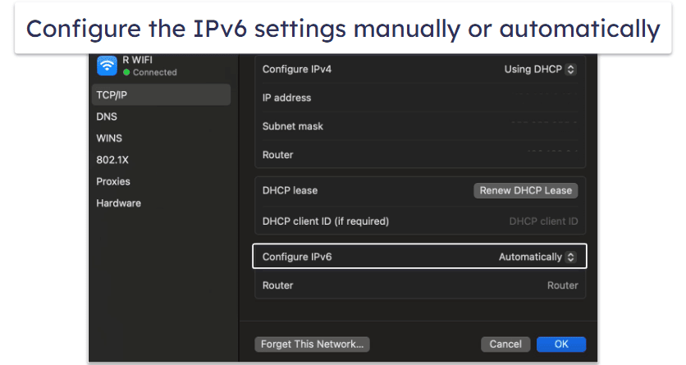Confirm changes with the OK button
The image size is (686, 365).
tap(561, 344)
